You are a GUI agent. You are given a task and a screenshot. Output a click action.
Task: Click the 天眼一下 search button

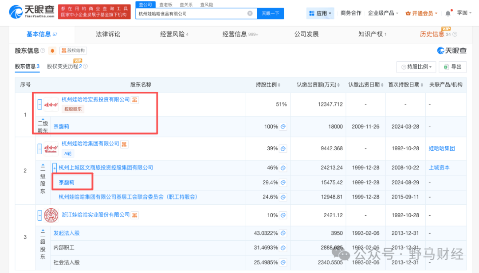click(x=271, y=13)
